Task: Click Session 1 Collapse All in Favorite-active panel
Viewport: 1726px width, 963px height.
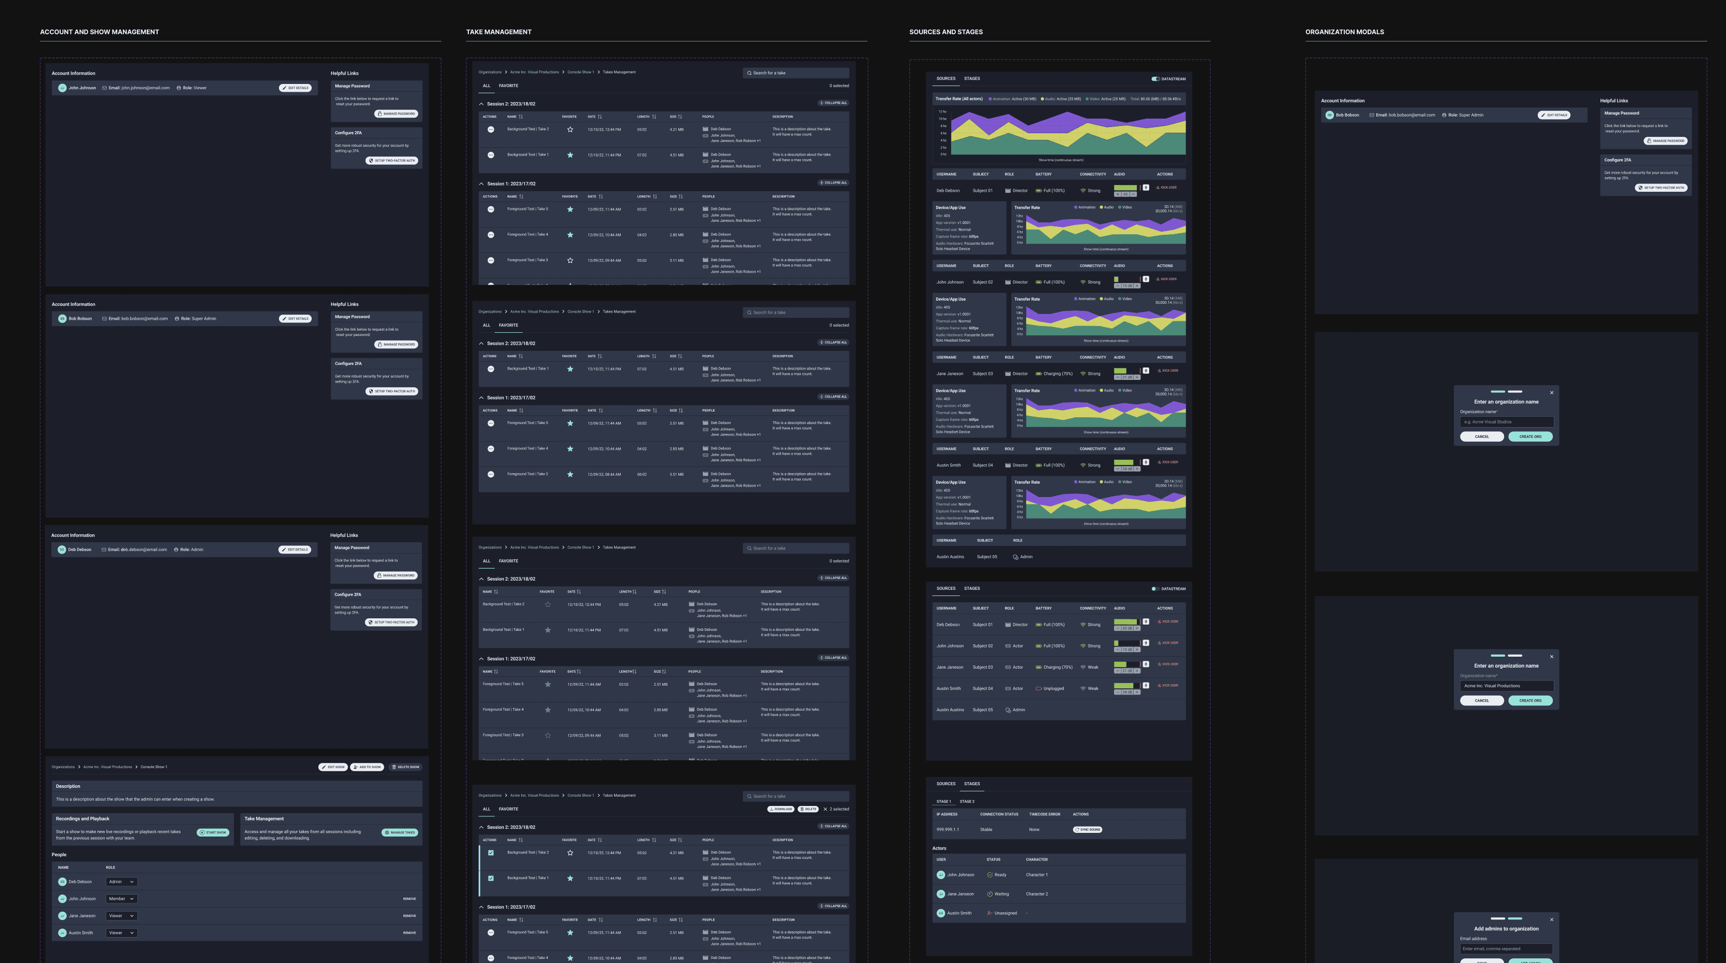Action: (833, 396)
